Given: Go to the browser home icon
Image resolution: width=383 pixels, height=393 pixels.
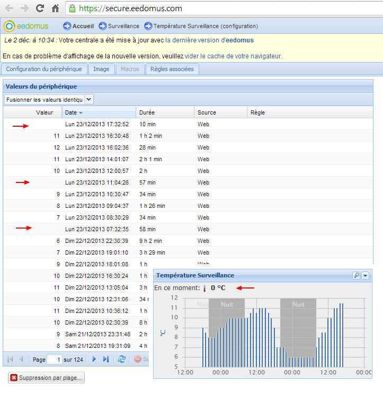Looking at the screenshot, I should click(x=55, y=8).
